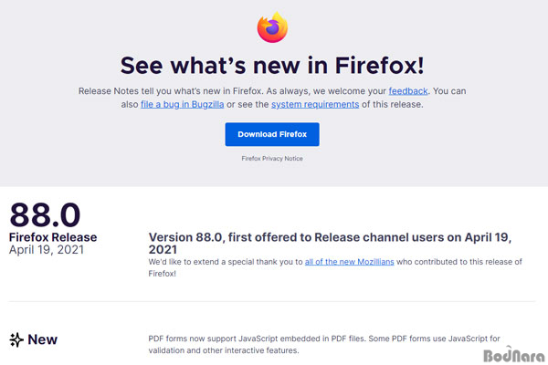Screen dimensions: 548x365
Task: Click the sparkle icon beside New
Action: (x=16, y=339)
